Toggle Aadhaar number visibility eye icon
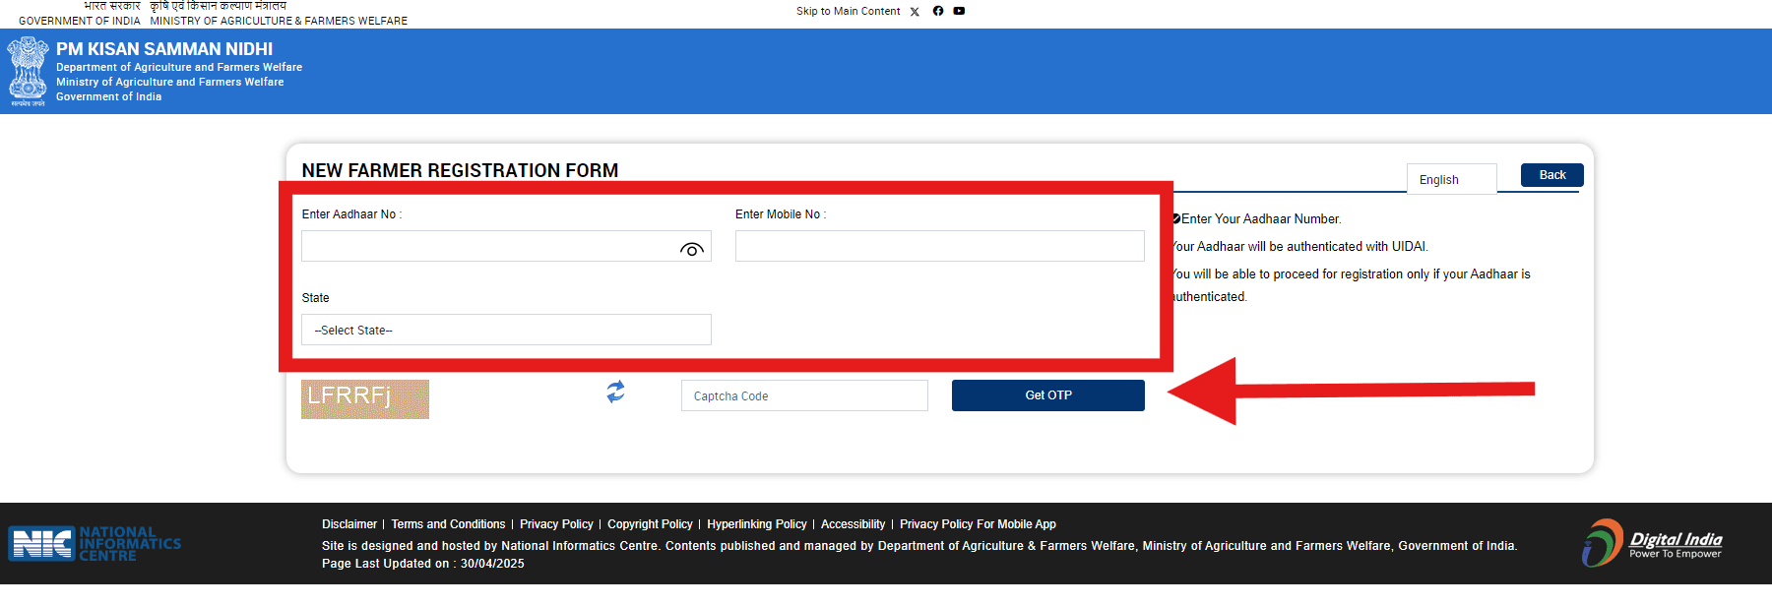Viewport: 1772px width, 606px height. pyautogui.click(x=692, y=250)
